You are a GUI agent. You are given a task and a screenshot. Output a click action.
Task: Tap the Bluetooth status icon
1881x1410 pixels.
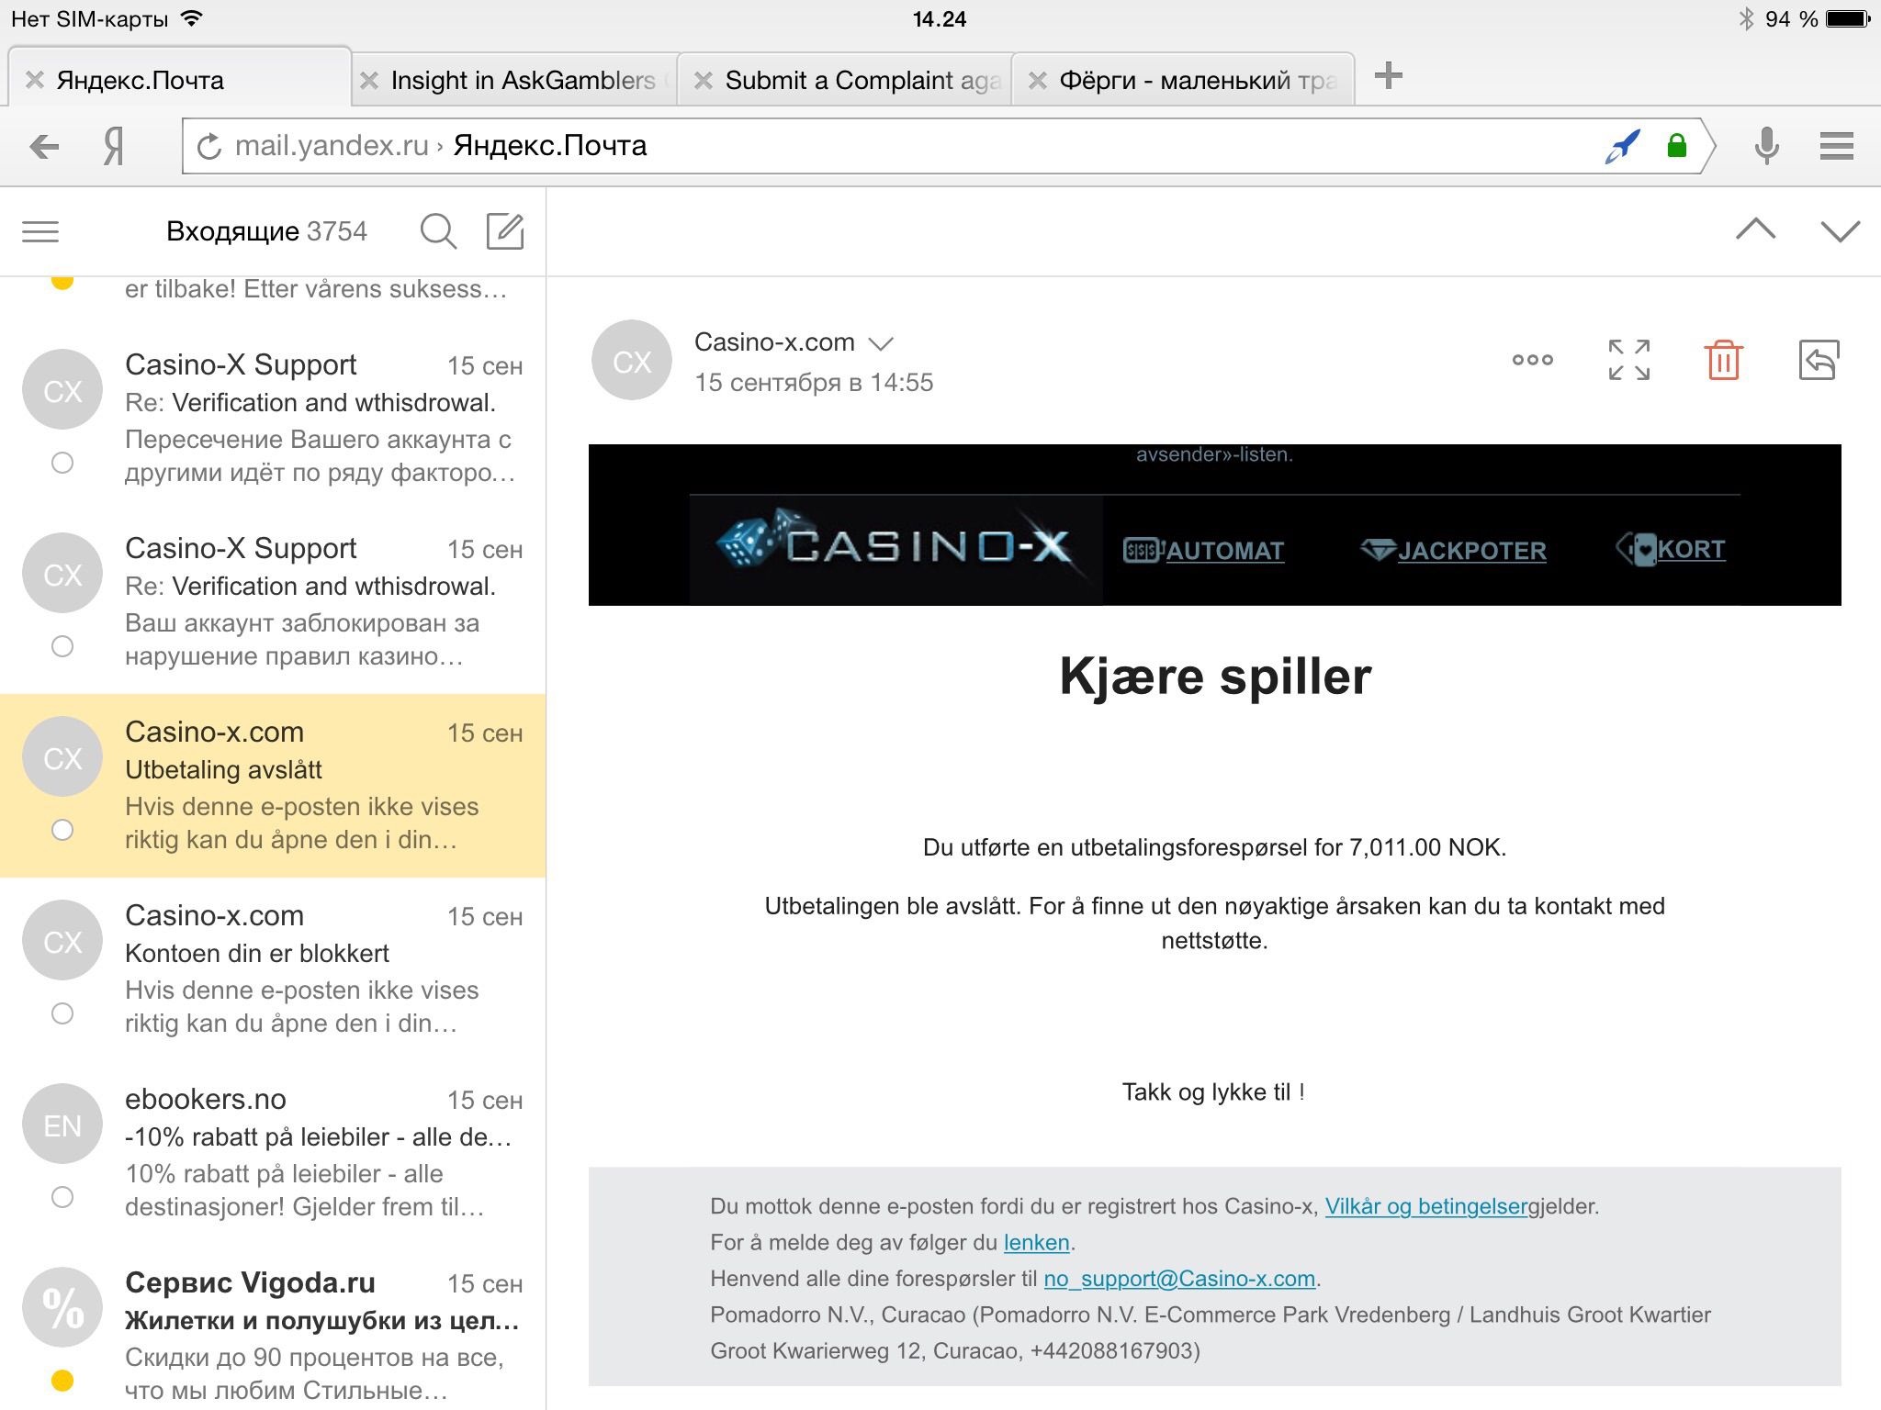pos(1746,18)
